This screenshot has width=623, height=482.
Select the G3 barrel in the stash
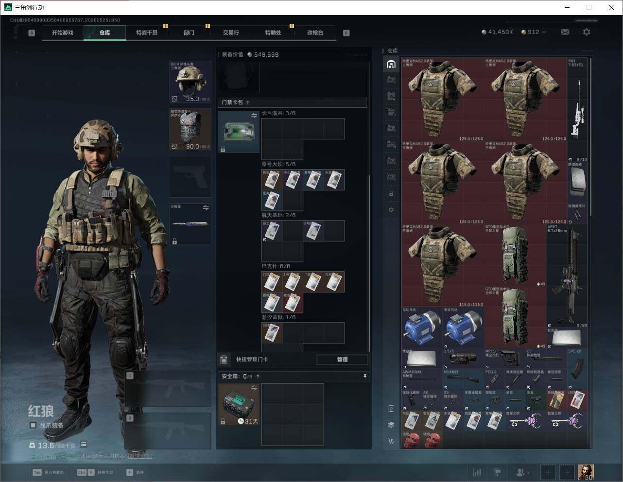[546, 359]
